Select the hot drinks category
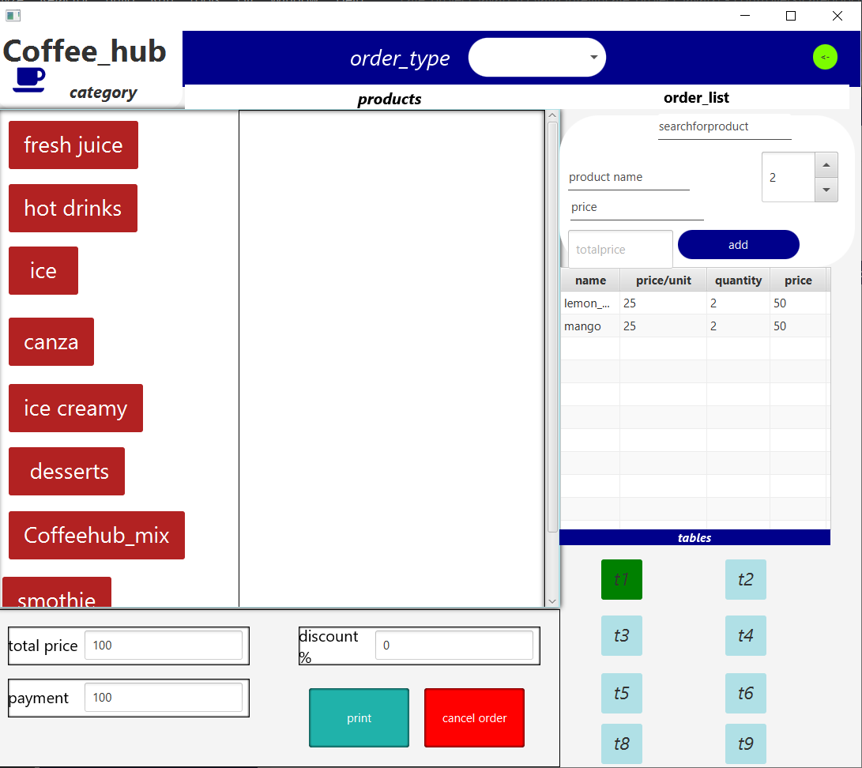 pyautogui.click(x=73, y=209)
